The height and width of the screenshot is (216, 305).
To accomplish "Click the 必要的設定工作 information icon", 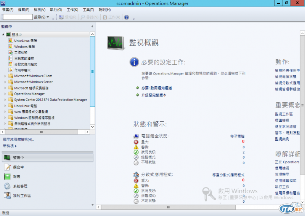I will pyautogui.click(x=134, y=62).
